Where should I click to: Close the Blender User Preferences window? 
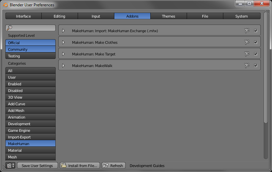coord(262,3)
